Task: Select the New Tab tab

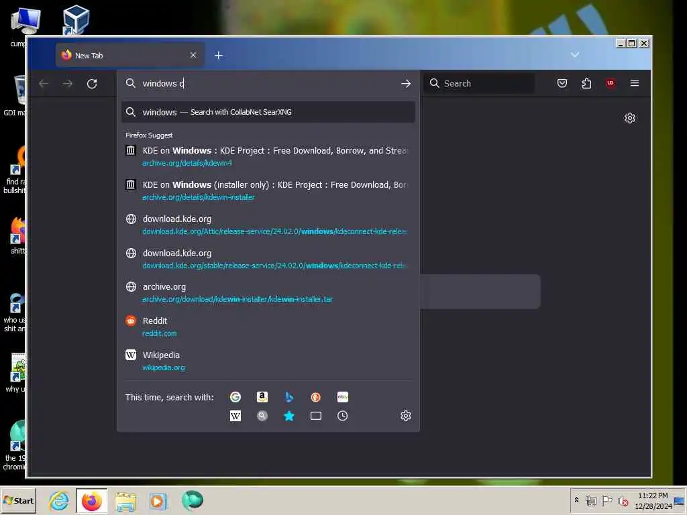Action: tap(129, 55)
